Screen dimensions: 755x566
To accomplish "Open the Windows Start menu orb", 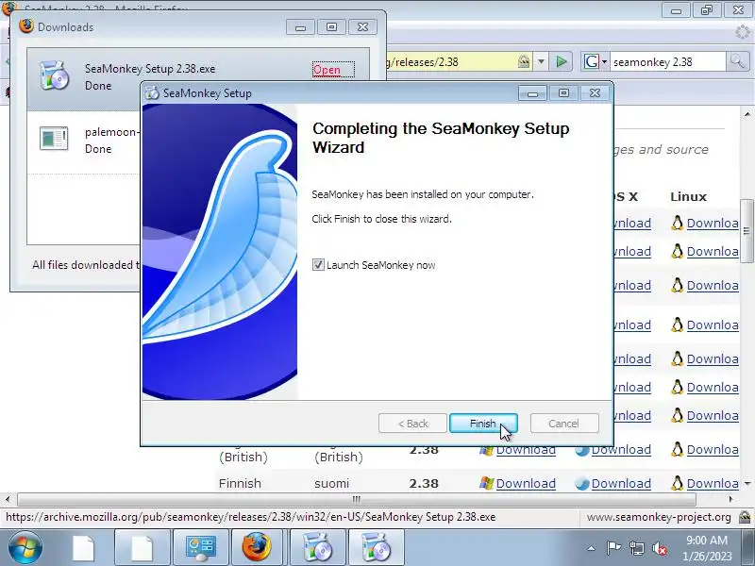I will 25,548.
